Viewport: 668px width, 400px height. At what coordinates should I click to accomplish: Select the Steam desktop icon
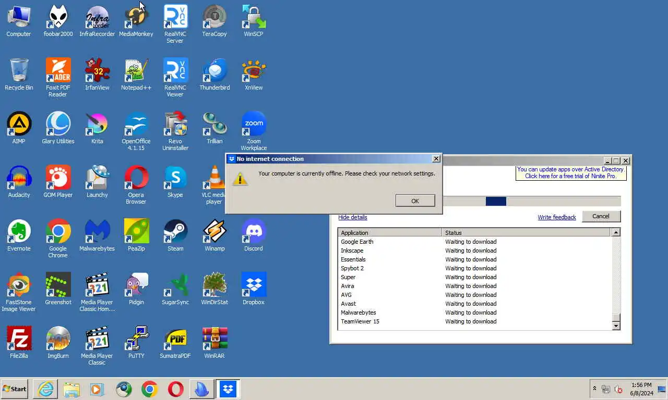[x=175, y=235]
